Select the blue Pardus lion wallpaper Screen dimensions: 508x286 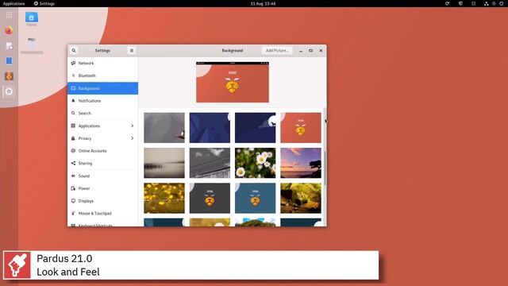(x=256, y=198)
